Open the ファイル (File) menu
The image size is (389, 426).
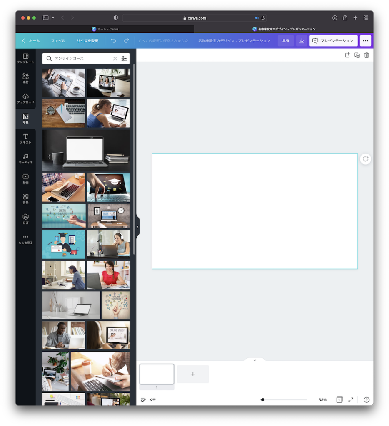pos(58,41)
